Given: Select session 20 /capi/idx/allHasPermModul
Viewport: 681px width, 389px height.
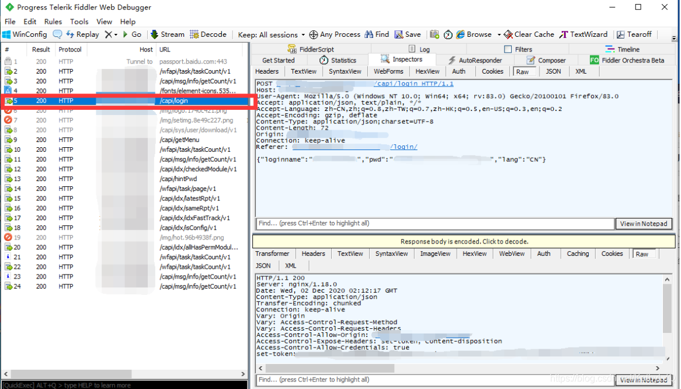Looking at the screenshot, I should pyautogui.click(x=124, y=247).
